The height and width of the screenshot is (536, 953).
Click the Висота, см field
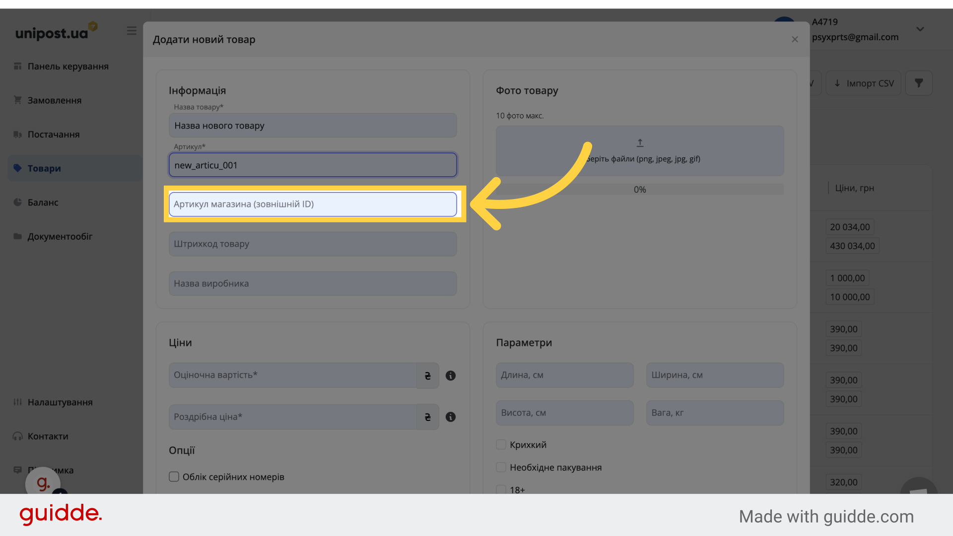click(565, 413)
